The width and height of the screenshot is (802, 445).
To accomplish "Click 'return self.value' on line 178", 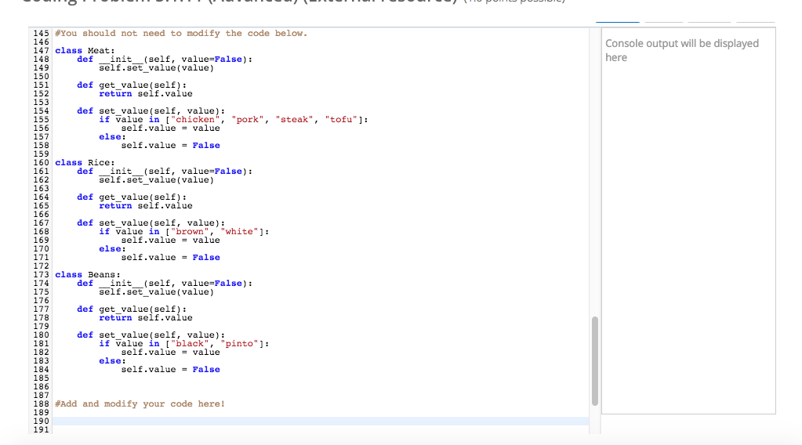I will coord(146,317).
